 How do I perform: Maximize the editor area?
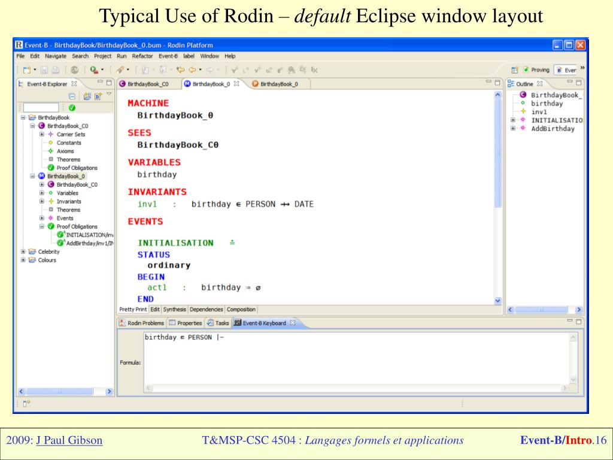(x=497, y=83)
